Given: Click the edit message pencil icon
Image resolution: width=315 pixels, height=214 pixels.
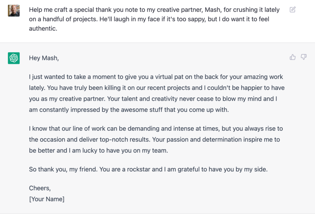Looking at the screenshot, I should click(293, 10).
